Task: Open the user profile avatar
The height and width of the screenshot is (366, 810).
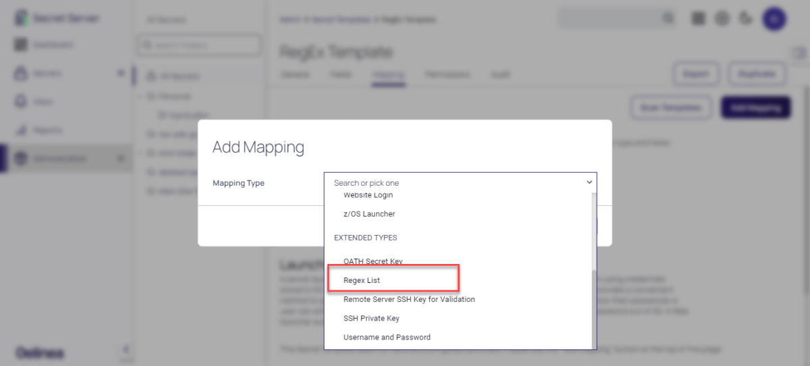Action: pos(774,18)
